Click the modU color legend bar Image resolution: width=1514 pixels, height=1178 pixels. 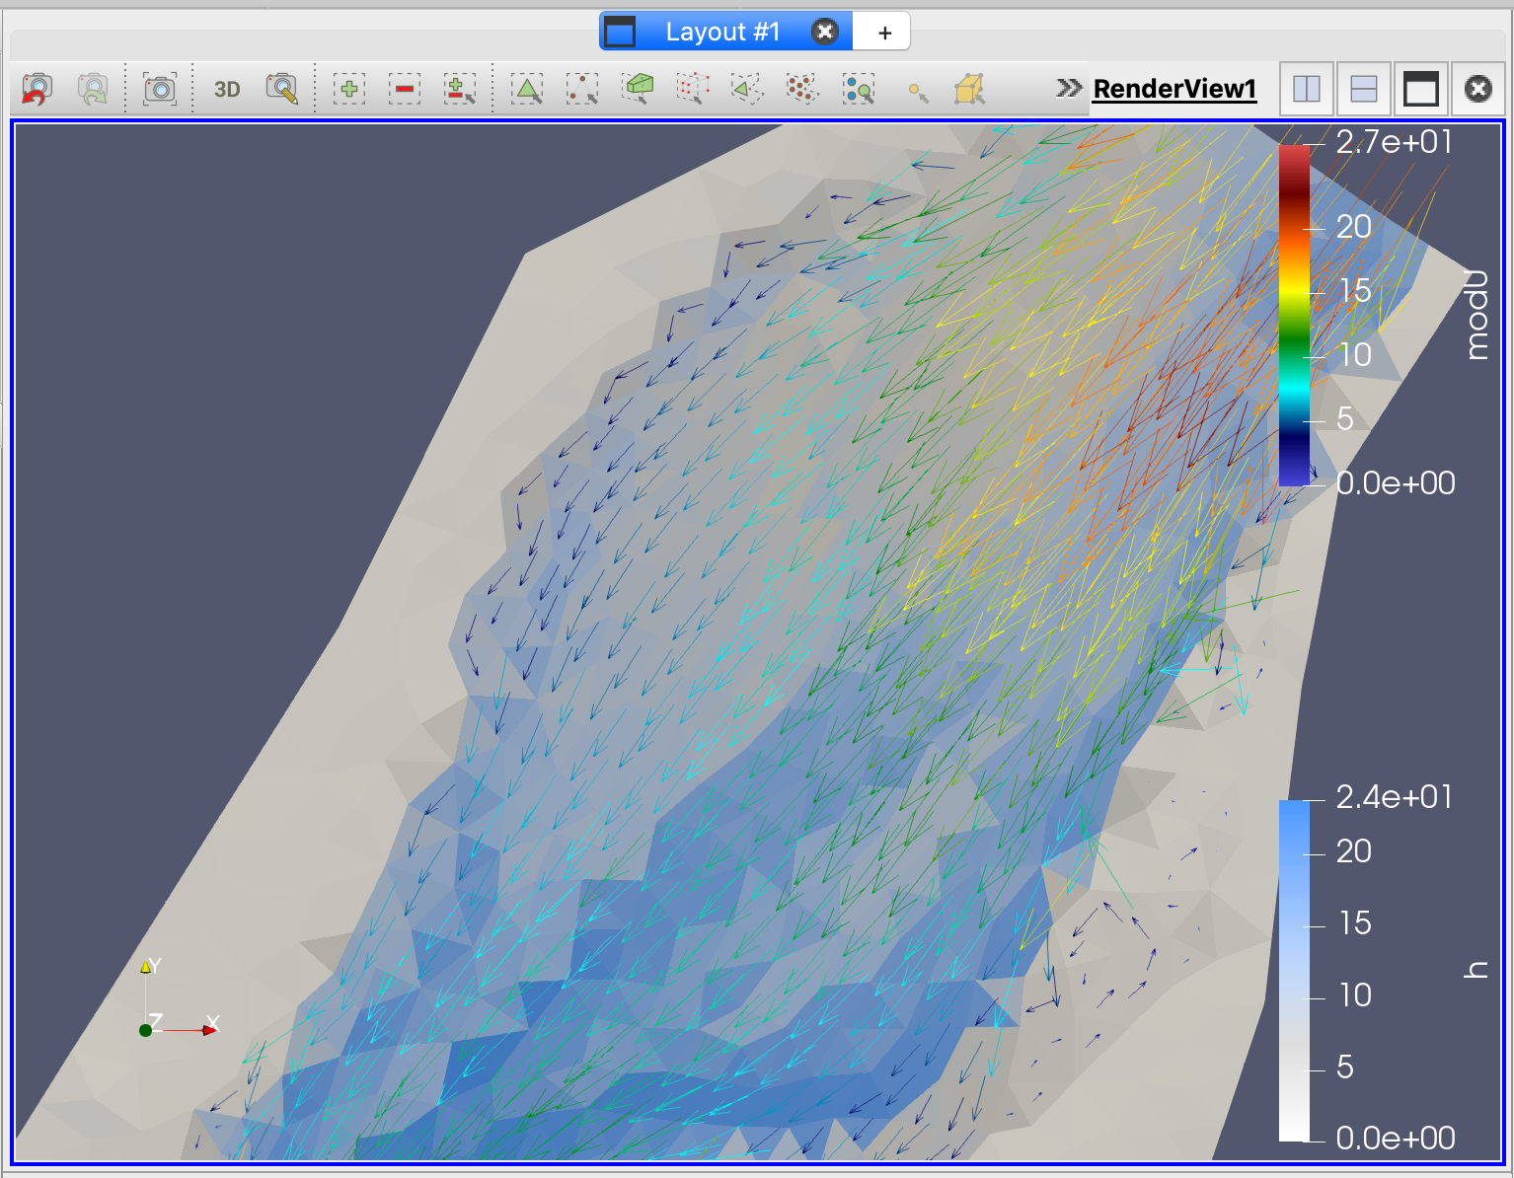click(x=1294, y=316)
